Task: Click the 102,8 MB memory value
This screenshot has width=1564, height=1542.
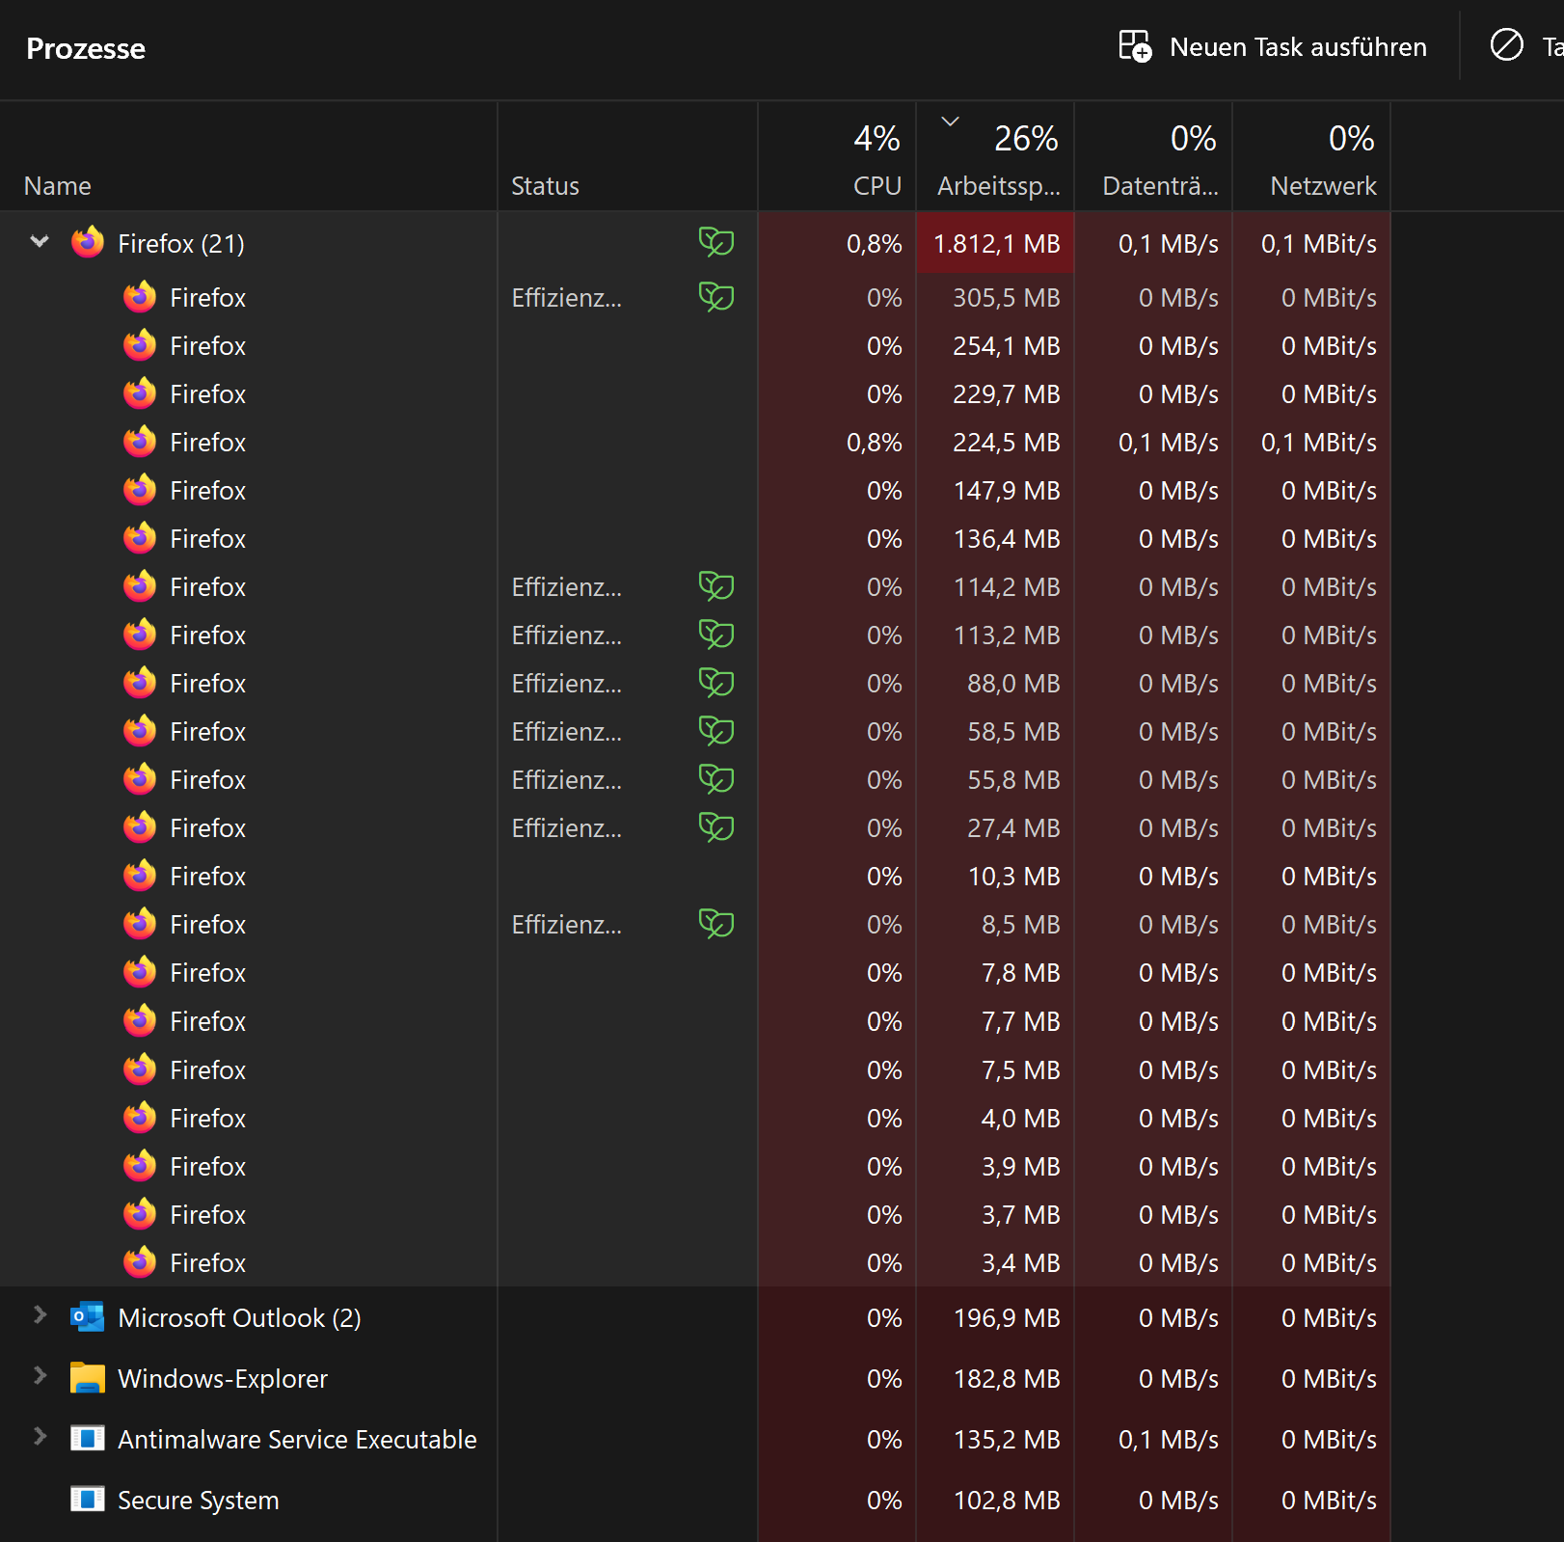Action: [1007, 1501]
